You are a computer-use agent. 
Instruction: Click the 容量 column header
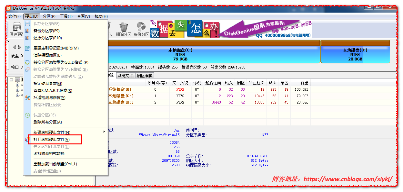pos(300,83)
